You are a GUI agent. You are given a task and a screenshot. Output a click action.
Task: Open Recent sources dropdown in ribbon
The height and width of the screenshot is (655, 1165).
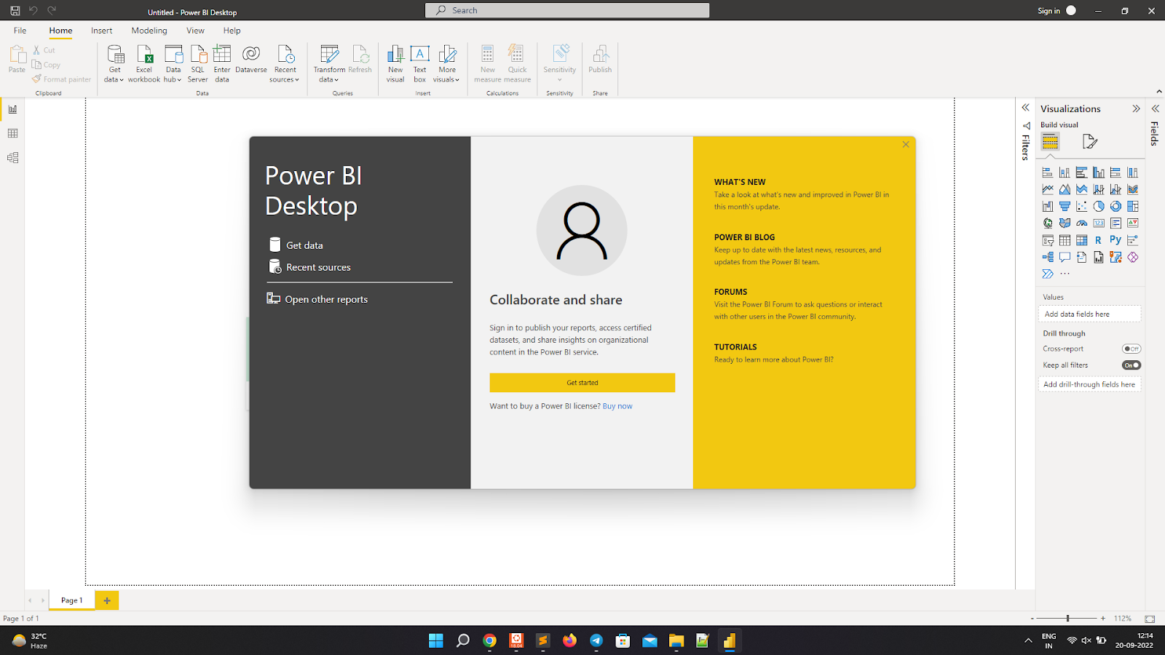coord(285,64)
